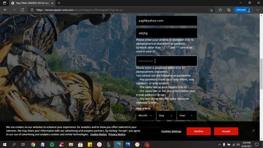
Task: Open Edge settings three-dot menu
Action: click(x=258, y=10)
